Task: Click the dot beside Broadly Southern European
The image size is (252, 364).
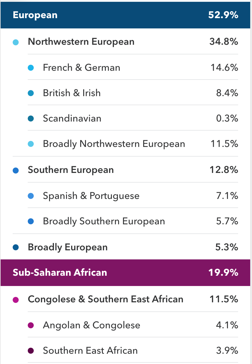Action: point(30,221)
